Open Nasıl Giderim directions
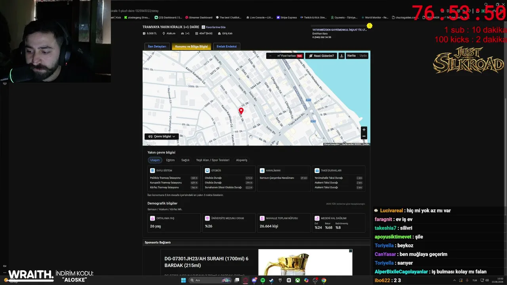Image resolution: width=507 pixels, height=285 pixels. pos(321,56)
